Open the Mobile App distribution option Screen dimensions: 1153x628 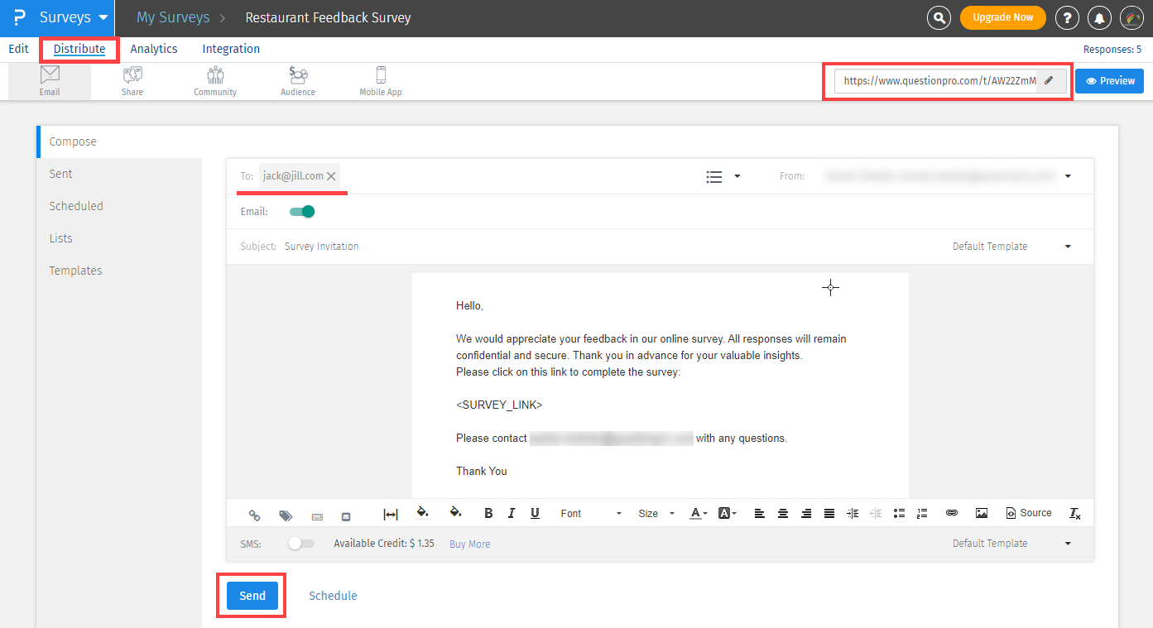[x=380, y=80]
